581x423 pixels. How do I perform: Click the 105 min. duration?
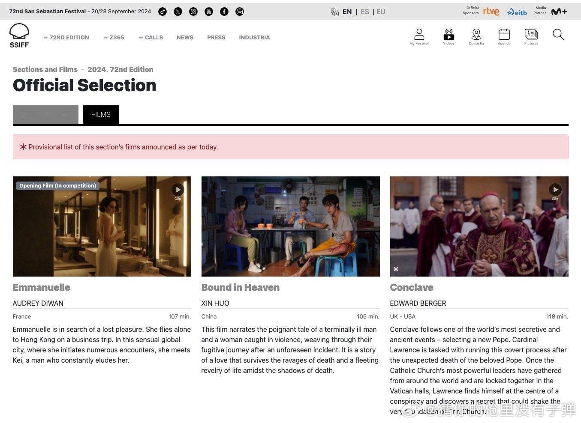(x=368, y=316)
